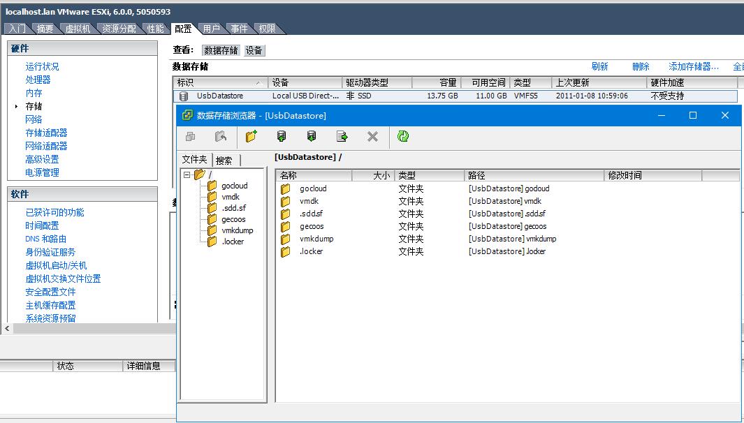Click the .locker folder icon in file list

[285, 251]
